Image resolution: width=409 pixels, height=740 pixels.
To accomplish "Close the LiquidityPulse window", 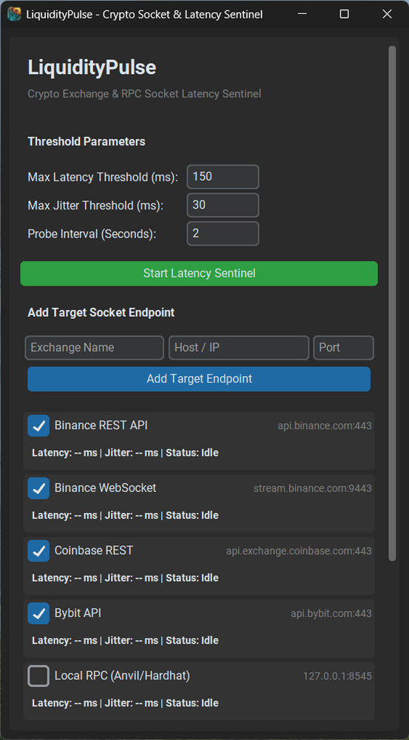I will [x=387, y=14].
